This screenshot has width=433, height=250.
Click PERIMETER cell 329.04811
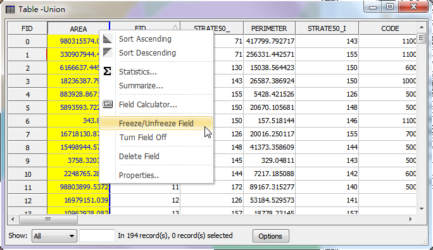click(x=270, y=160)
